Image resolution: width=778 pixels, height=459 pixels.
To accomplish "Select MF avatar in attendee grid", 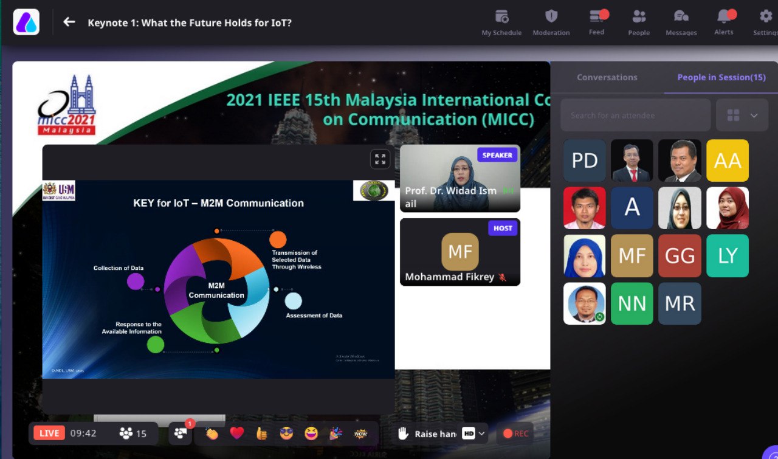I will [x=632, y=256].
